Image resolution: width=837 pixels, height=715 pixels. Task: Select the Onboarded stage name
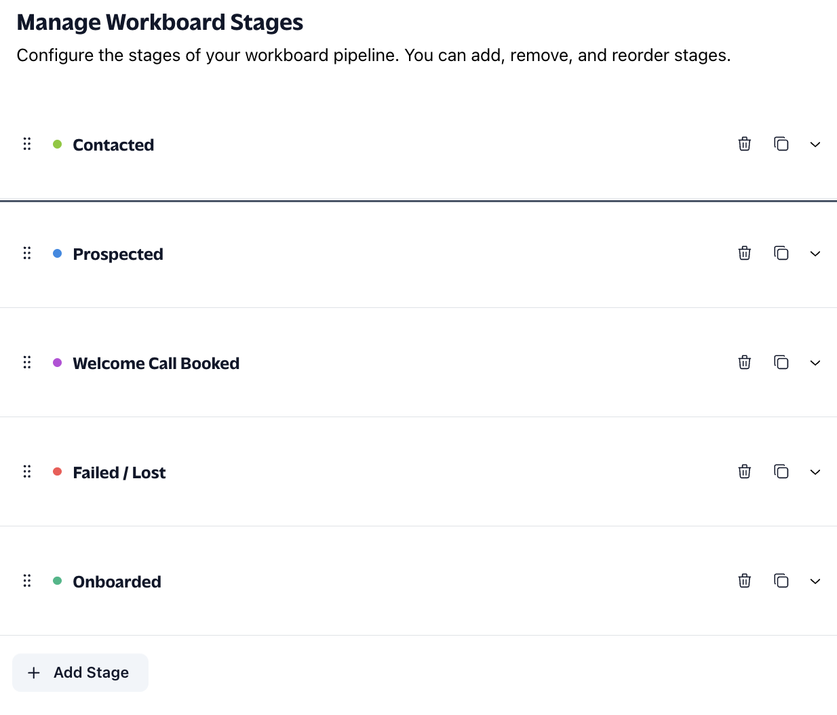[117, 581]
